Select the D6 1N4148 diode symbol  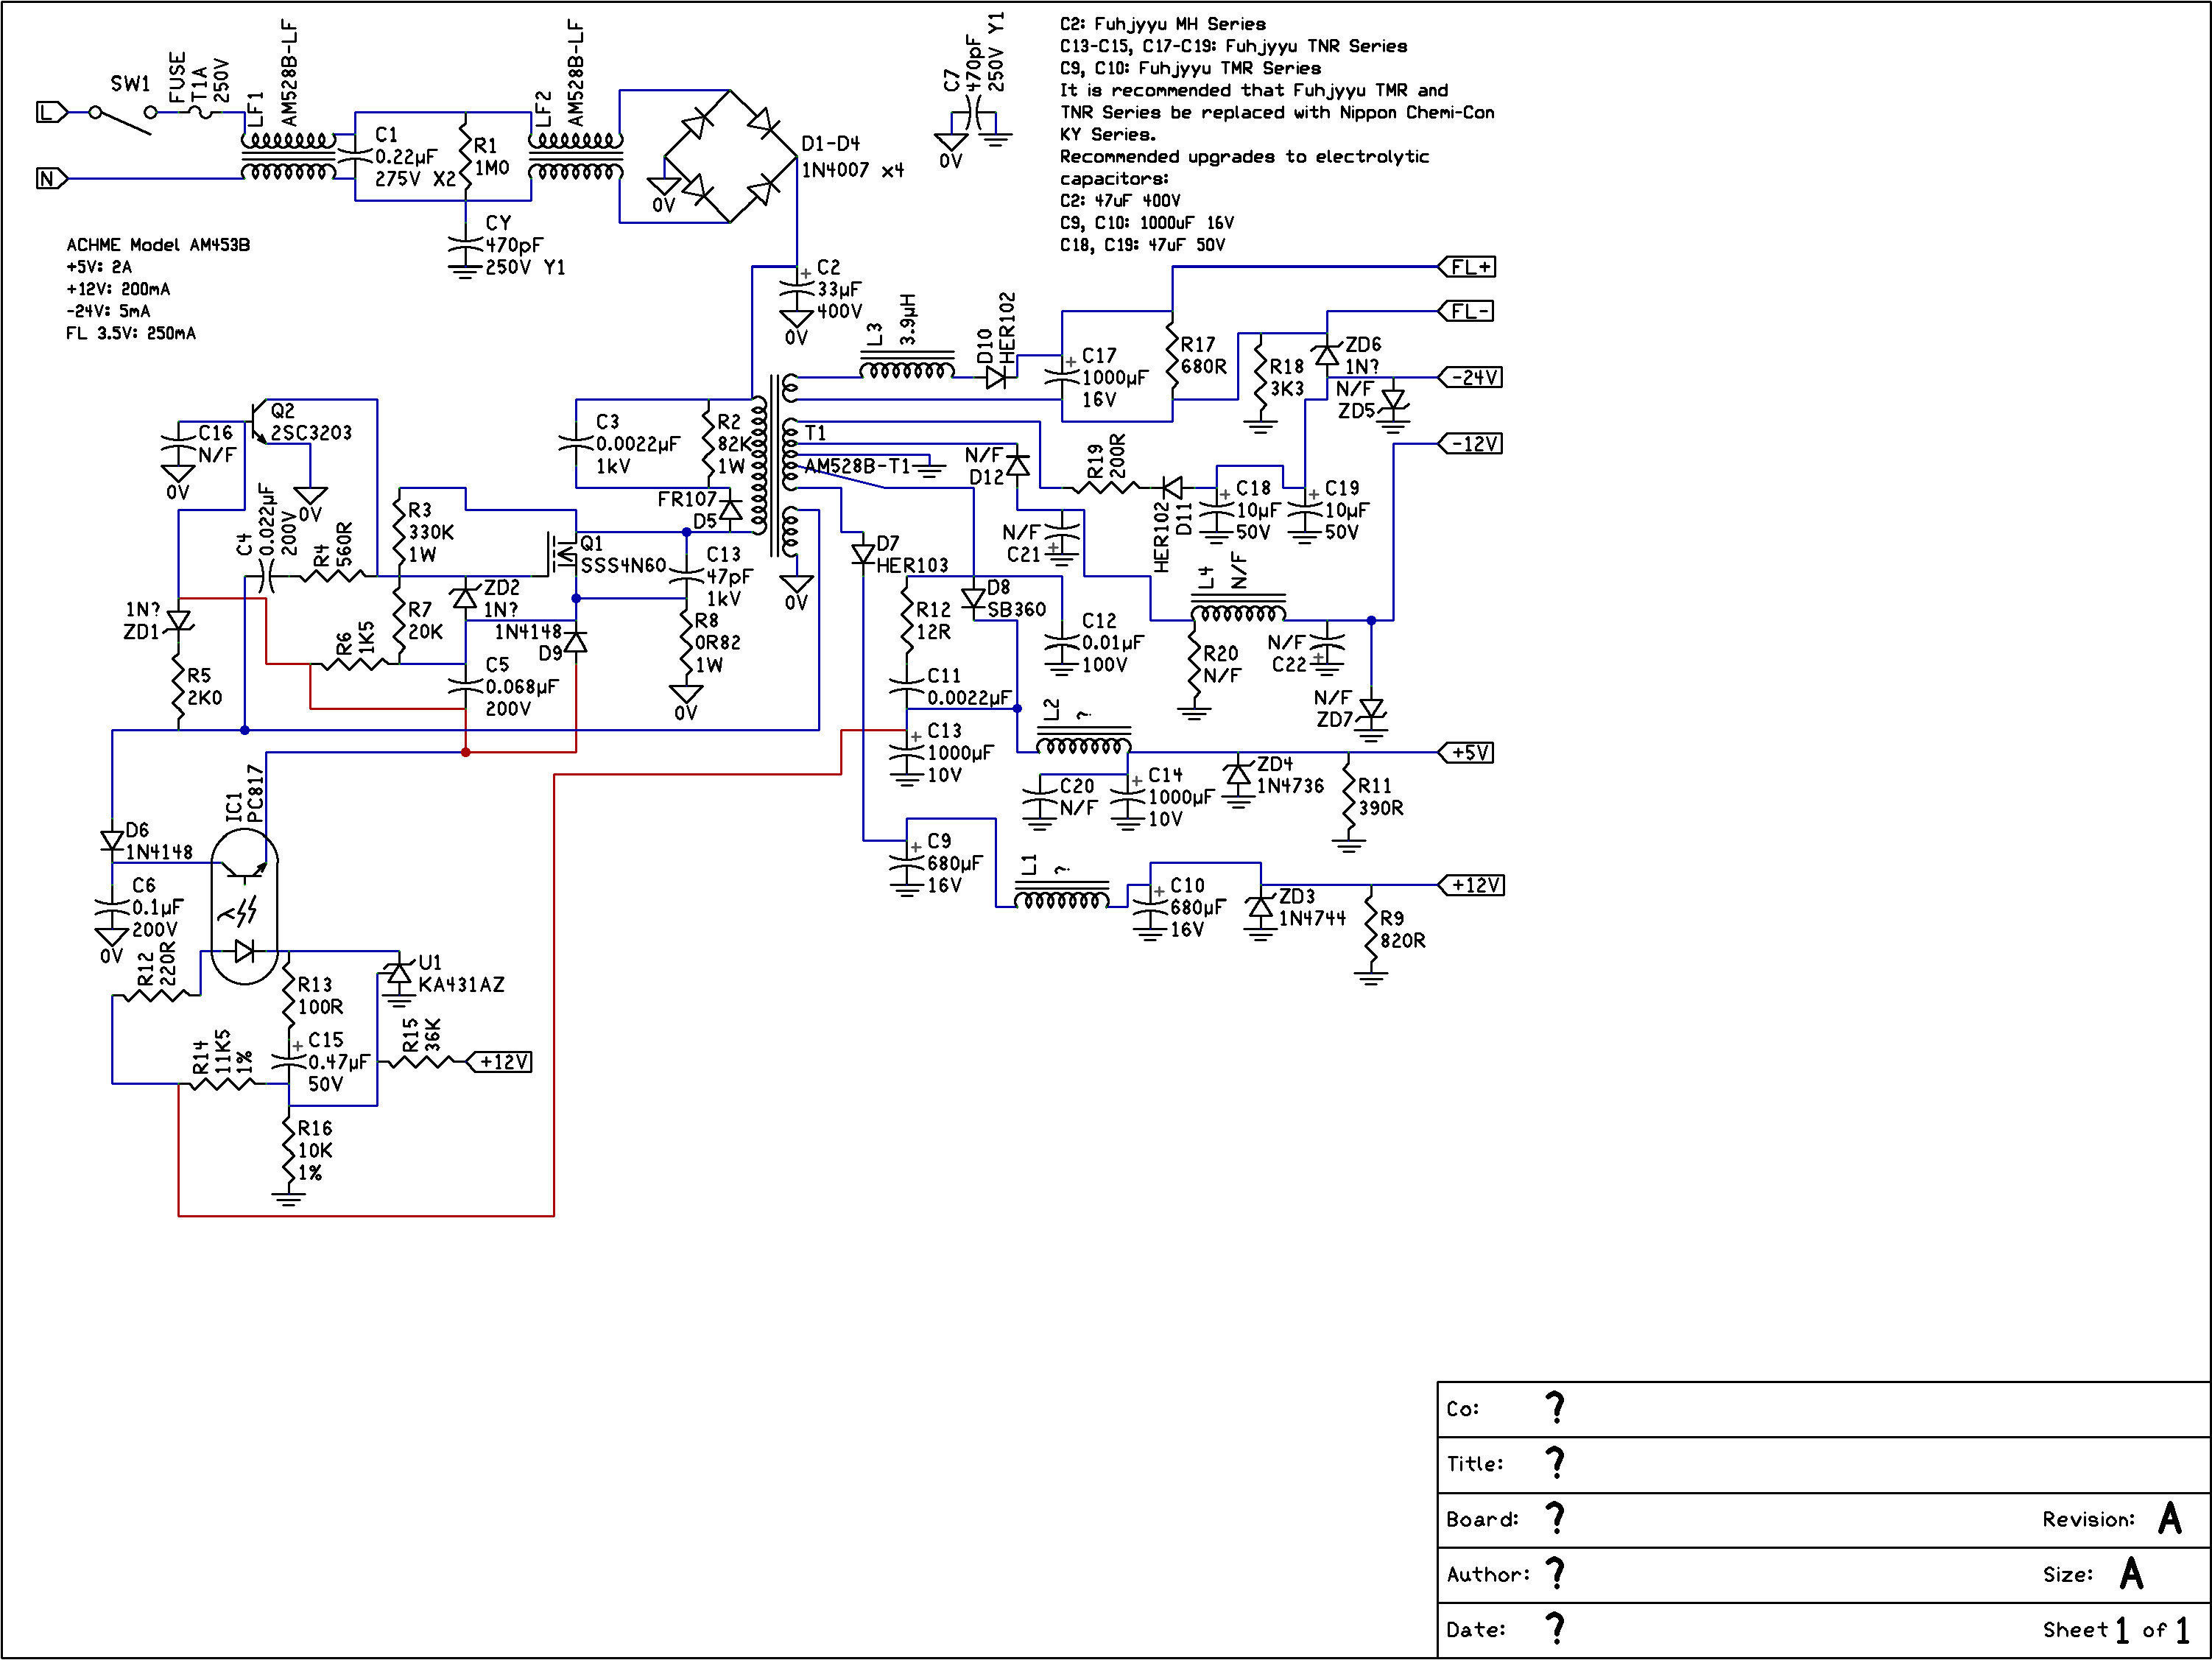pyautogui.click(x=112, y=841)
